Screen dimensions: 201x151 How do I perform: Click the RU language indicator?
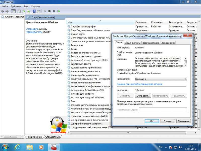tap(161, 147)
